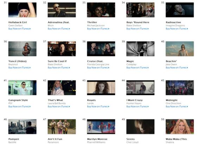Buy Midnight on iTunes
The width and height of the screenshot is (211, 144).
(177, 107)
